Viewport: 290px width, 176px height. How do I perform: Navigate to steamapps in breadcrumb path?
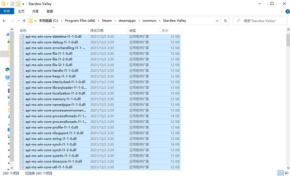click(x=127, y=21)
